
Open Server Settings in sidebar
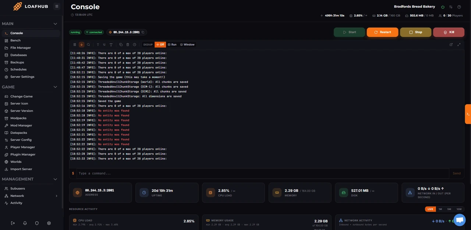[x=31, y=77]
